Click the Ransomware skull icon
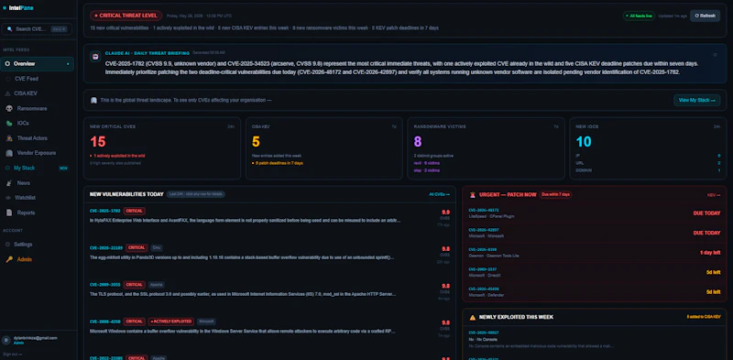 pos(9,108)
